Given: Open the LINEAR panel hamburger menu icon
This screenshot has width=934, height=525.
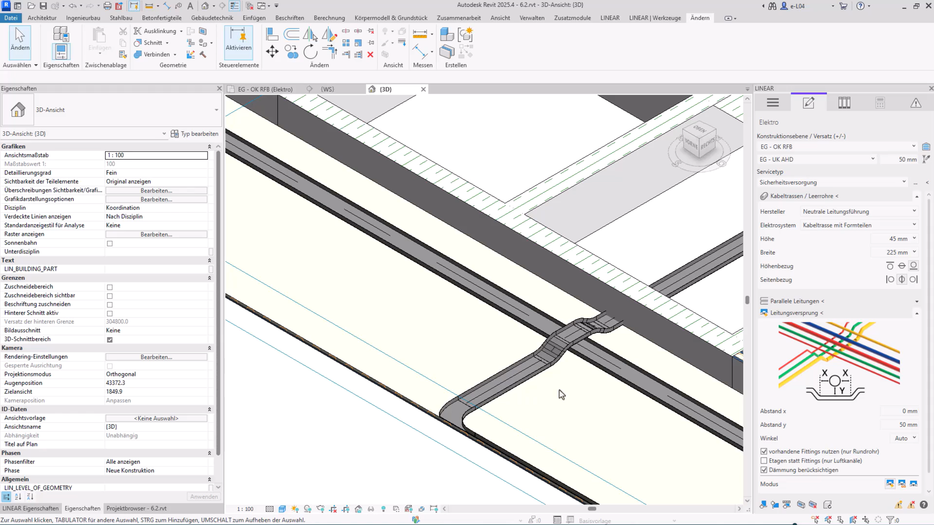Looking at the screenshot, I should pyautogui.click(x=773, y=103).
